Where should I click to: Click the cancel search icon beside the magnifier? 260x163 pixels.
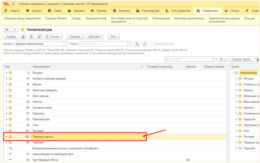pyautogui.click(x=145, y=44)
